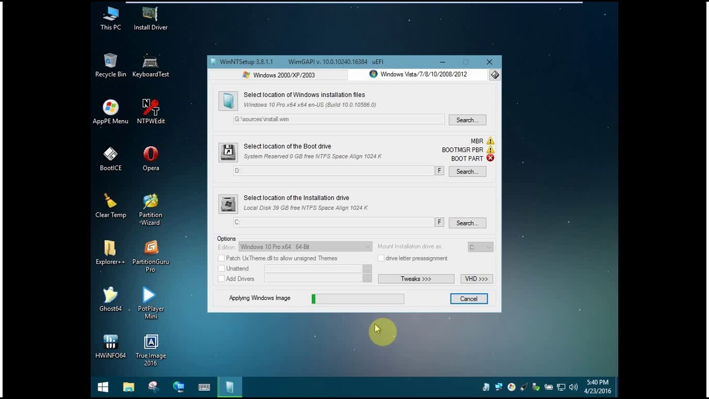Click the Unattend file path field
The height and width of the screenshot is (399, 709).
[313, 269]
